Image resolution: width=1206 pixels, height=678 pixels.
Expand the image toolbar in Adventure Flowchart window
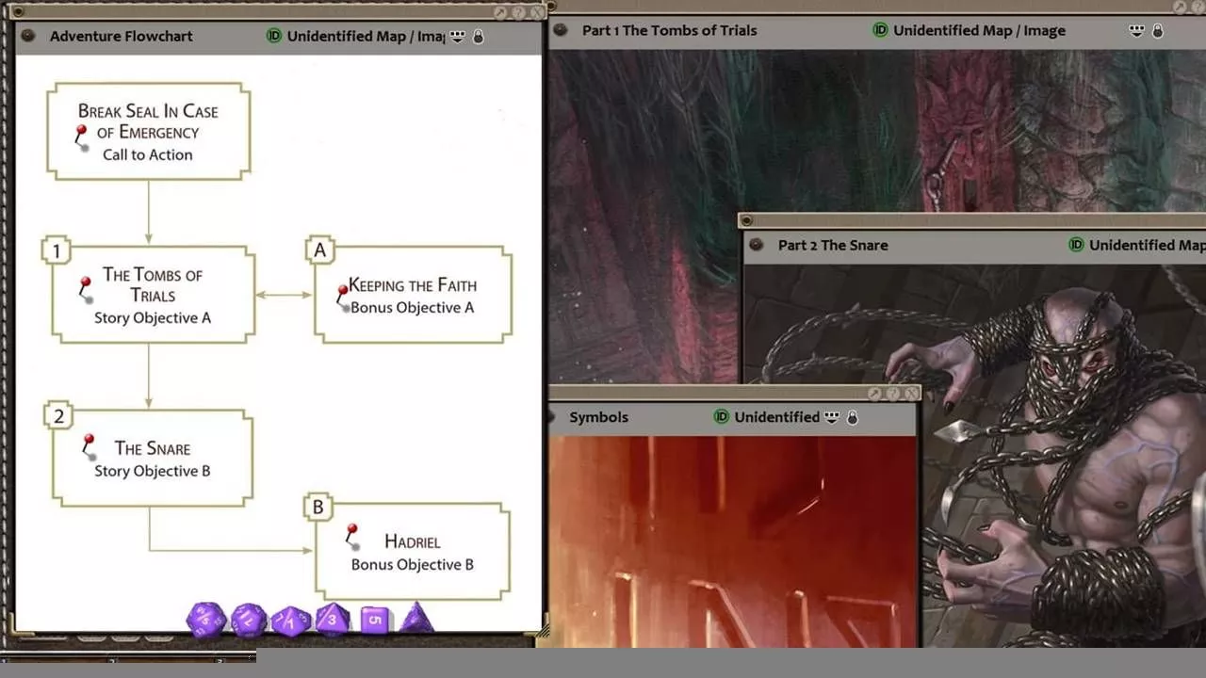[457, 36]
